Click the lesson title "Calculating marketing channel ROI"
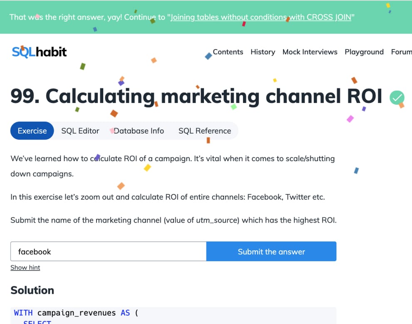The height and width of the screenshot is (324, 412). (x=196, y=96)
